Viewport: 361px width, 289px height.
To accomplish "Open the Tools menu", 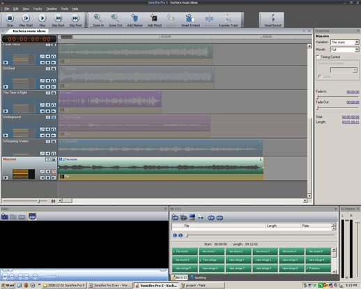I will (x=65, y=9).
